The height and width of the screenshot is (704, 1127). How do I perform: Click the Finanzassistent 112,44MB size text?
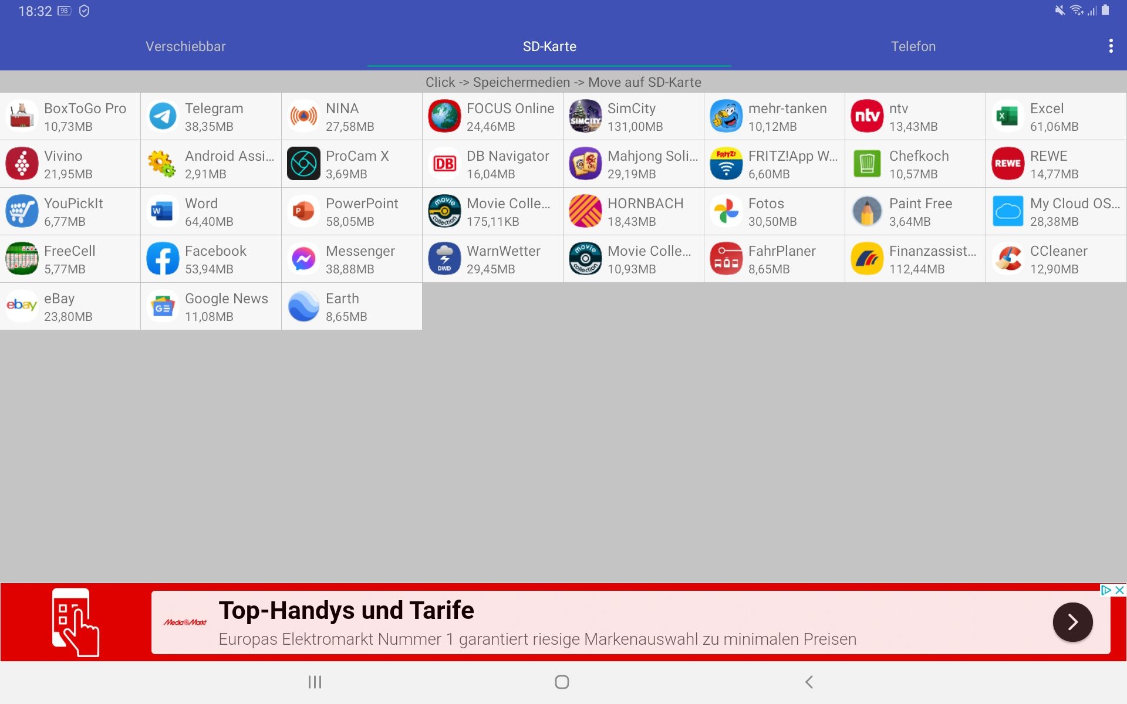coord(917,269)
